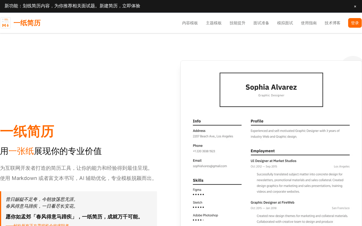362x226 pixels.
Task: Click the Adobe Photoshop skill entry
Action: pyautogui.click(x=206, y=215)
